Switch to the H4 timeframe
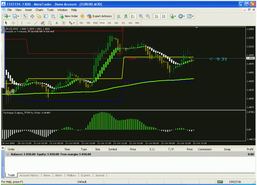The height and width of the screenshot is (185, 257). pyautogui.click(x=116, y=23)
